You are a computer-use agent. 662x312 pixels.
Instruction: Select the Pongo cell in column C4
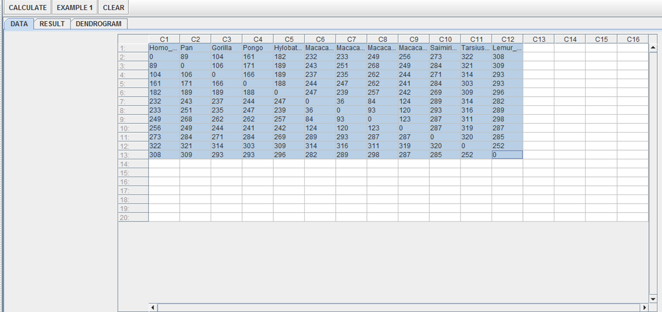point(257,48)
